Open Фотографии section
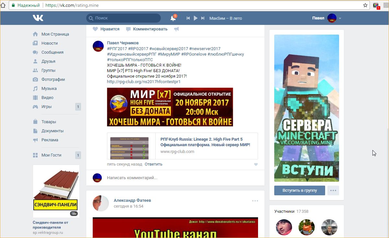The image size is (389, 238). click(x=53, y=79)
